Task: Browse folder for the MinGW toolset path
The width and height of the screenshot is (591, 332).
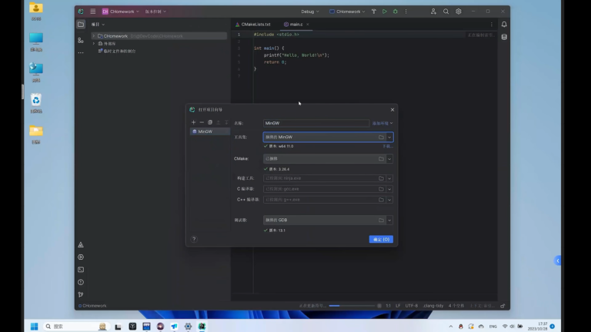Action: coord(381,137)
